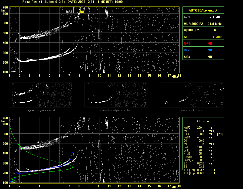Click the yellow fxI value 8.1 MHz
The image size is (243, 189).
(x=216, y=37)
